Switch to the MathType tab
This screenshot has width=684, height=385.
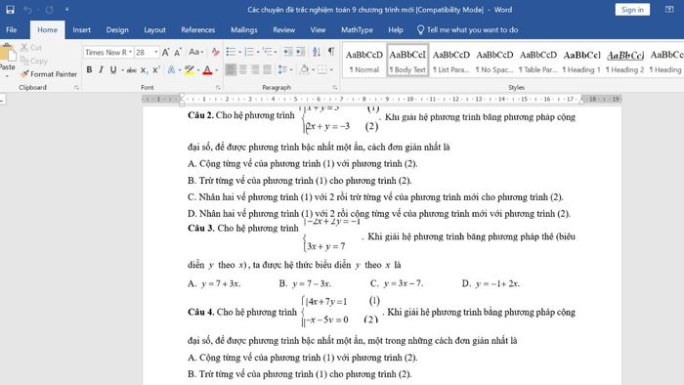click(357, 29)
